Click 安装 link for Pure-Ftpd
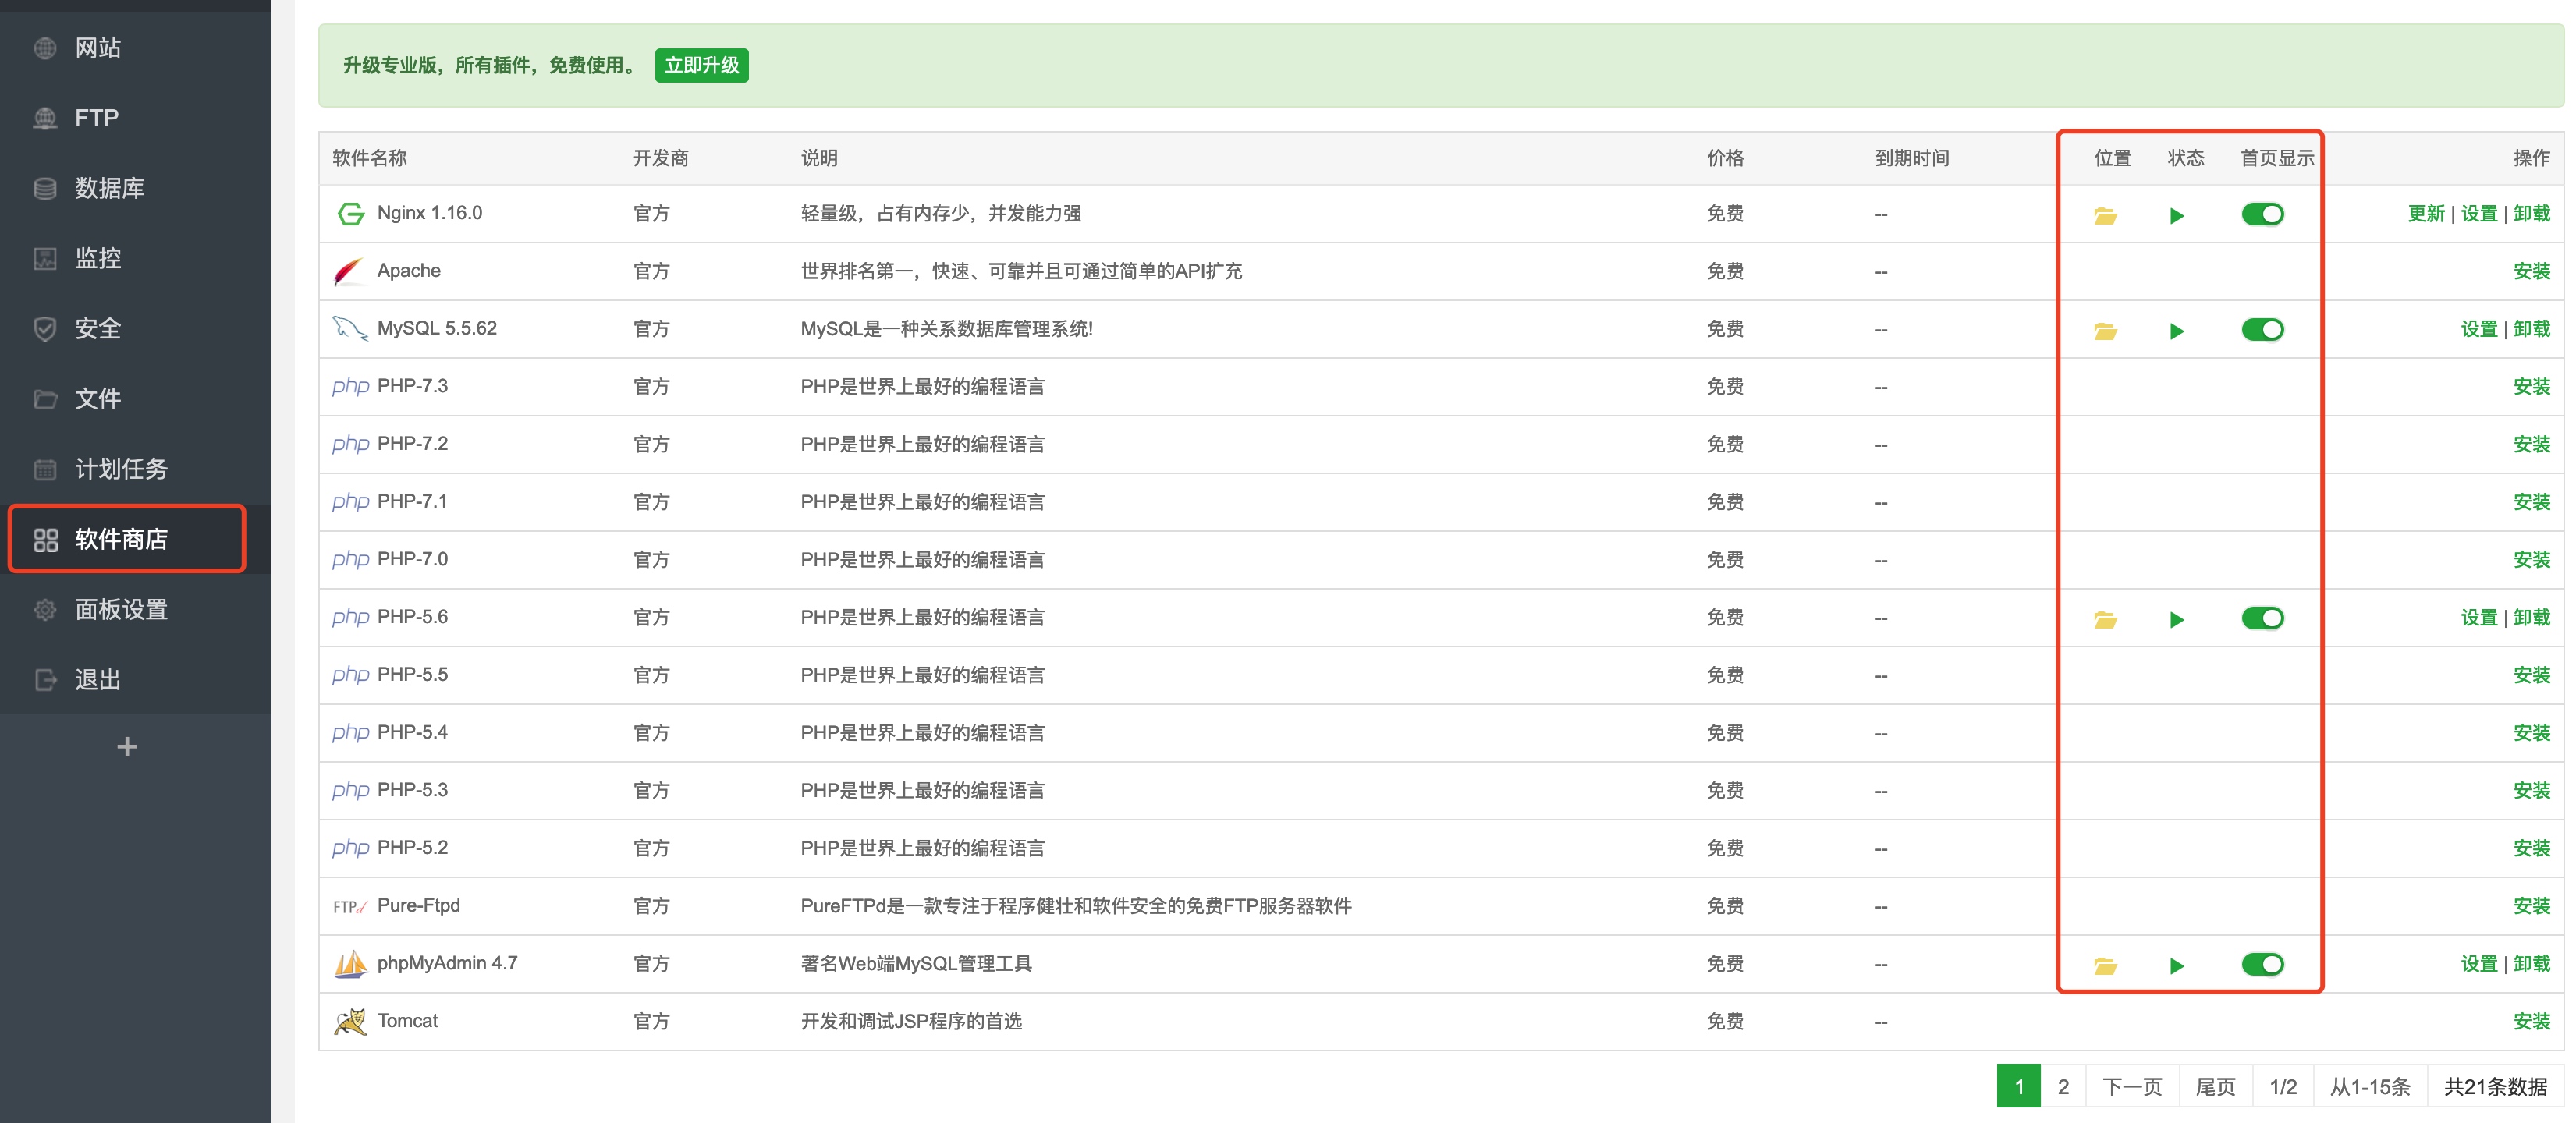 (x=2532, y=906)
